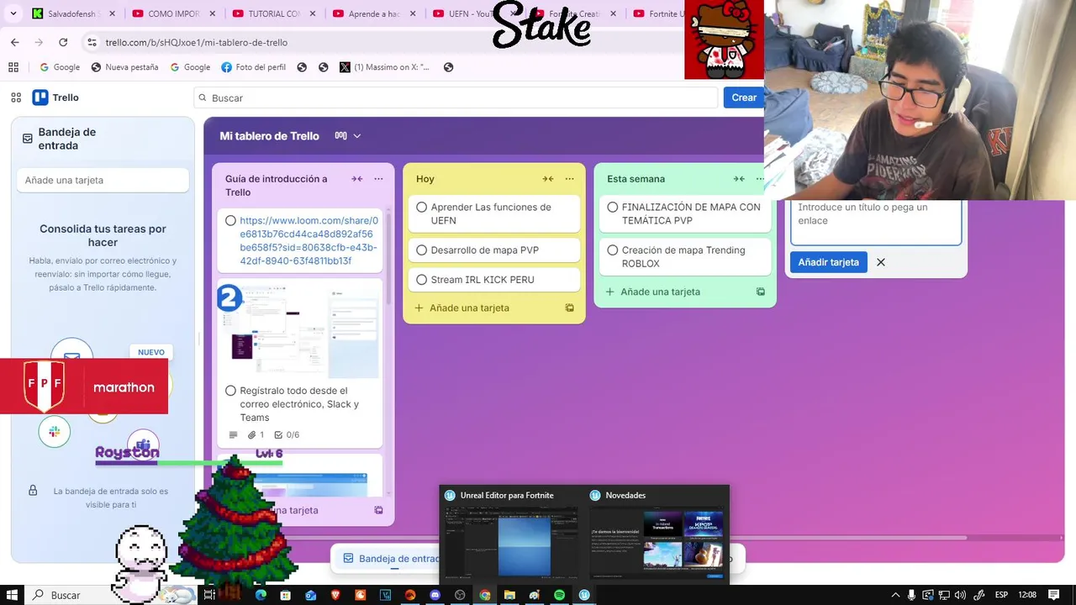Click the Trello Buscar search field

point(456,97)
